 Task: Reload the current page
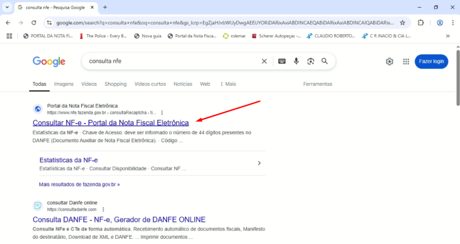pyautogui.click(x=34, y=22)
